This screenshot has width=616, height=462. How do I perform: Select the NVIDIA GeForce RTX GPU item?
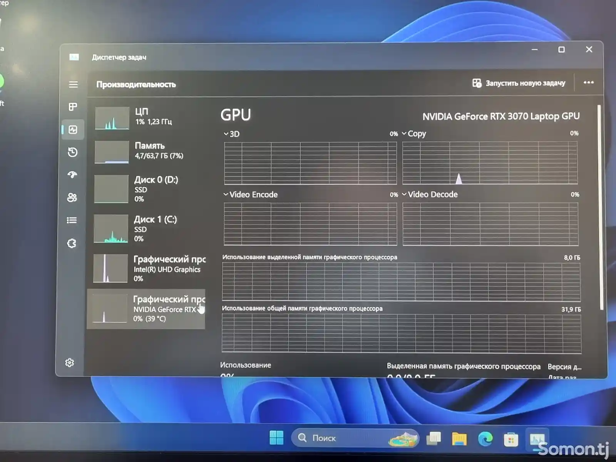tap(146, 309)
